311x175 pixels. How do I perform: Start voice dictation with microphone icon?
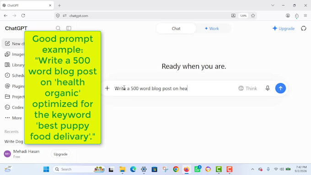268,88
